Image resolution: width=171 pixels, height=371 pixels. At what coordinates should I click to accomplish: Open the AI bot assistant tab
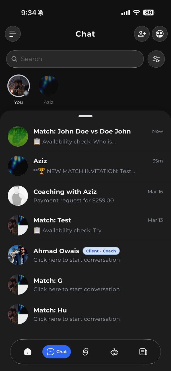[114, 352]
